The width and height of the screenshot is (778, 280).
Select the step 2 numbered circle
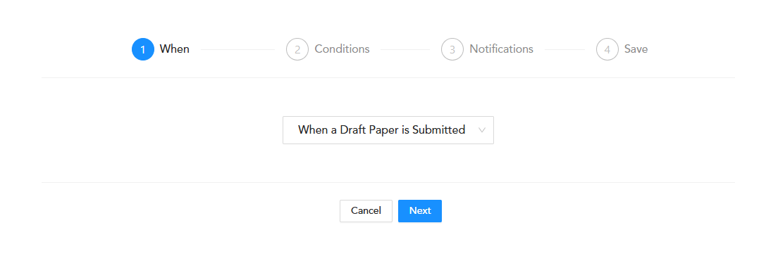(297, 49)
